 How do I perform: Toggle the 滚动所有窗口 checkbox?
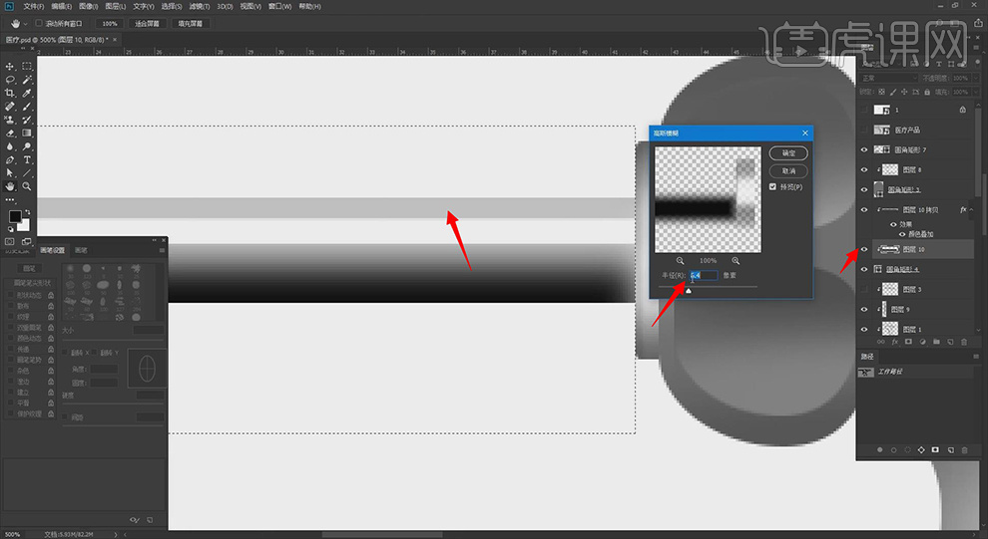[39, 23]
